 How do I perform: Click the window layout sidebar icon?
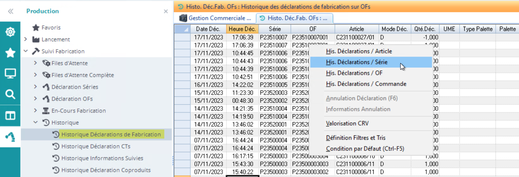(x=10, y=115)
